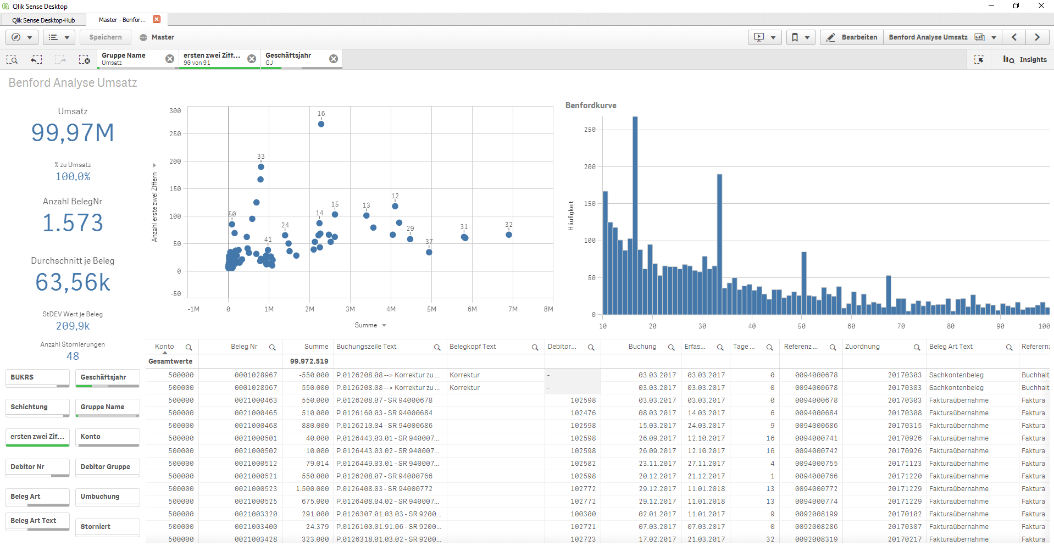Open the navigation compass menu
The height and width of the screenshot is (546, 1054).
click(x=22, y=37)
